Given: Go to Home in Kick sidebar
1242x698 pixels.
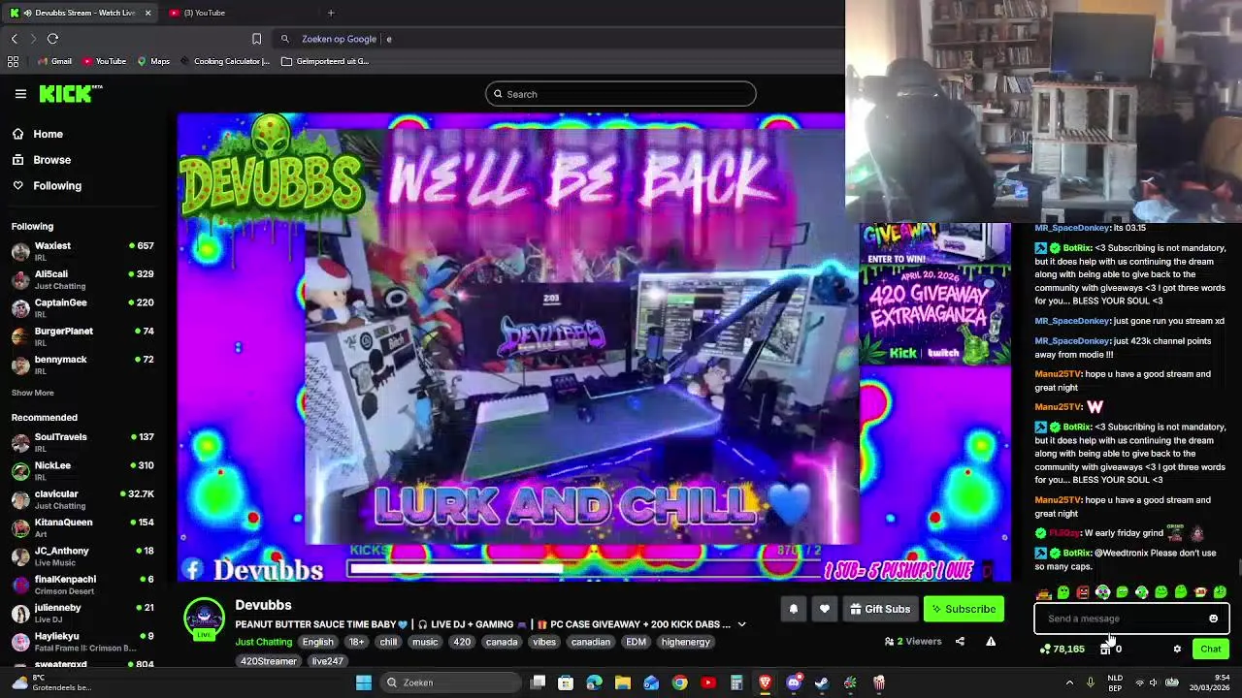Looking at the screenshot, I should [x=37, y=134].
